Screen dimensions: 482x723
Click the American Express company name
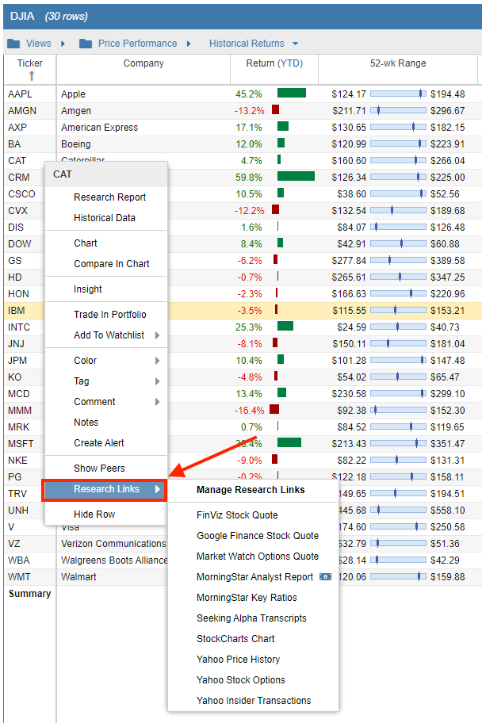click(x=100, y=128)
